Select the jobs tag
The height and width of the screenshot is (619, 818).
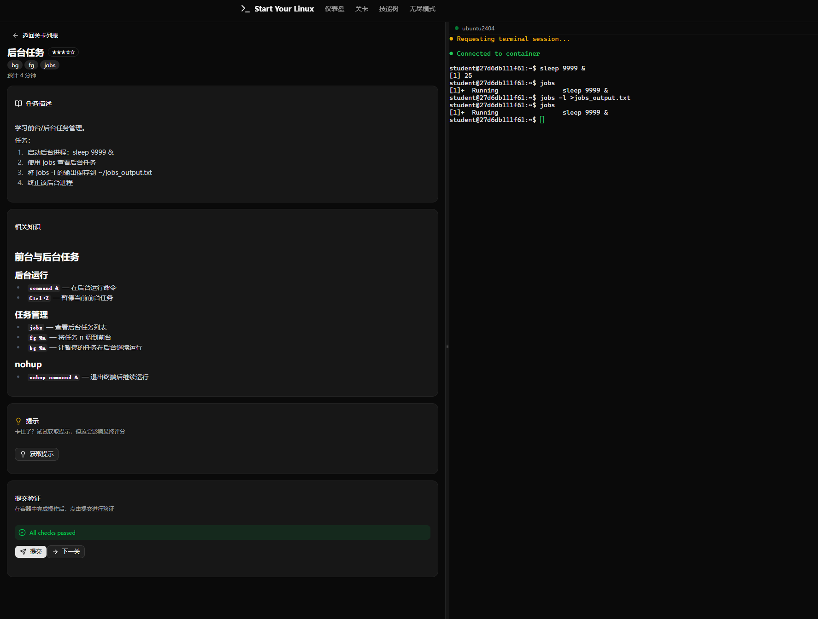coord(50,65)
